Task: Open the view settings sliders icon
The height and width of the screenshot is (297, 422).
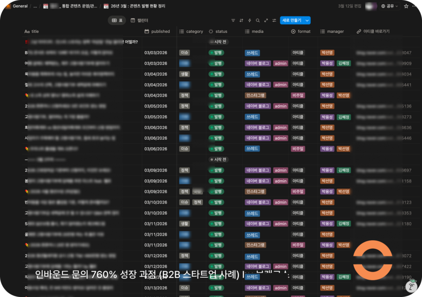Action: tap(274, 21)
